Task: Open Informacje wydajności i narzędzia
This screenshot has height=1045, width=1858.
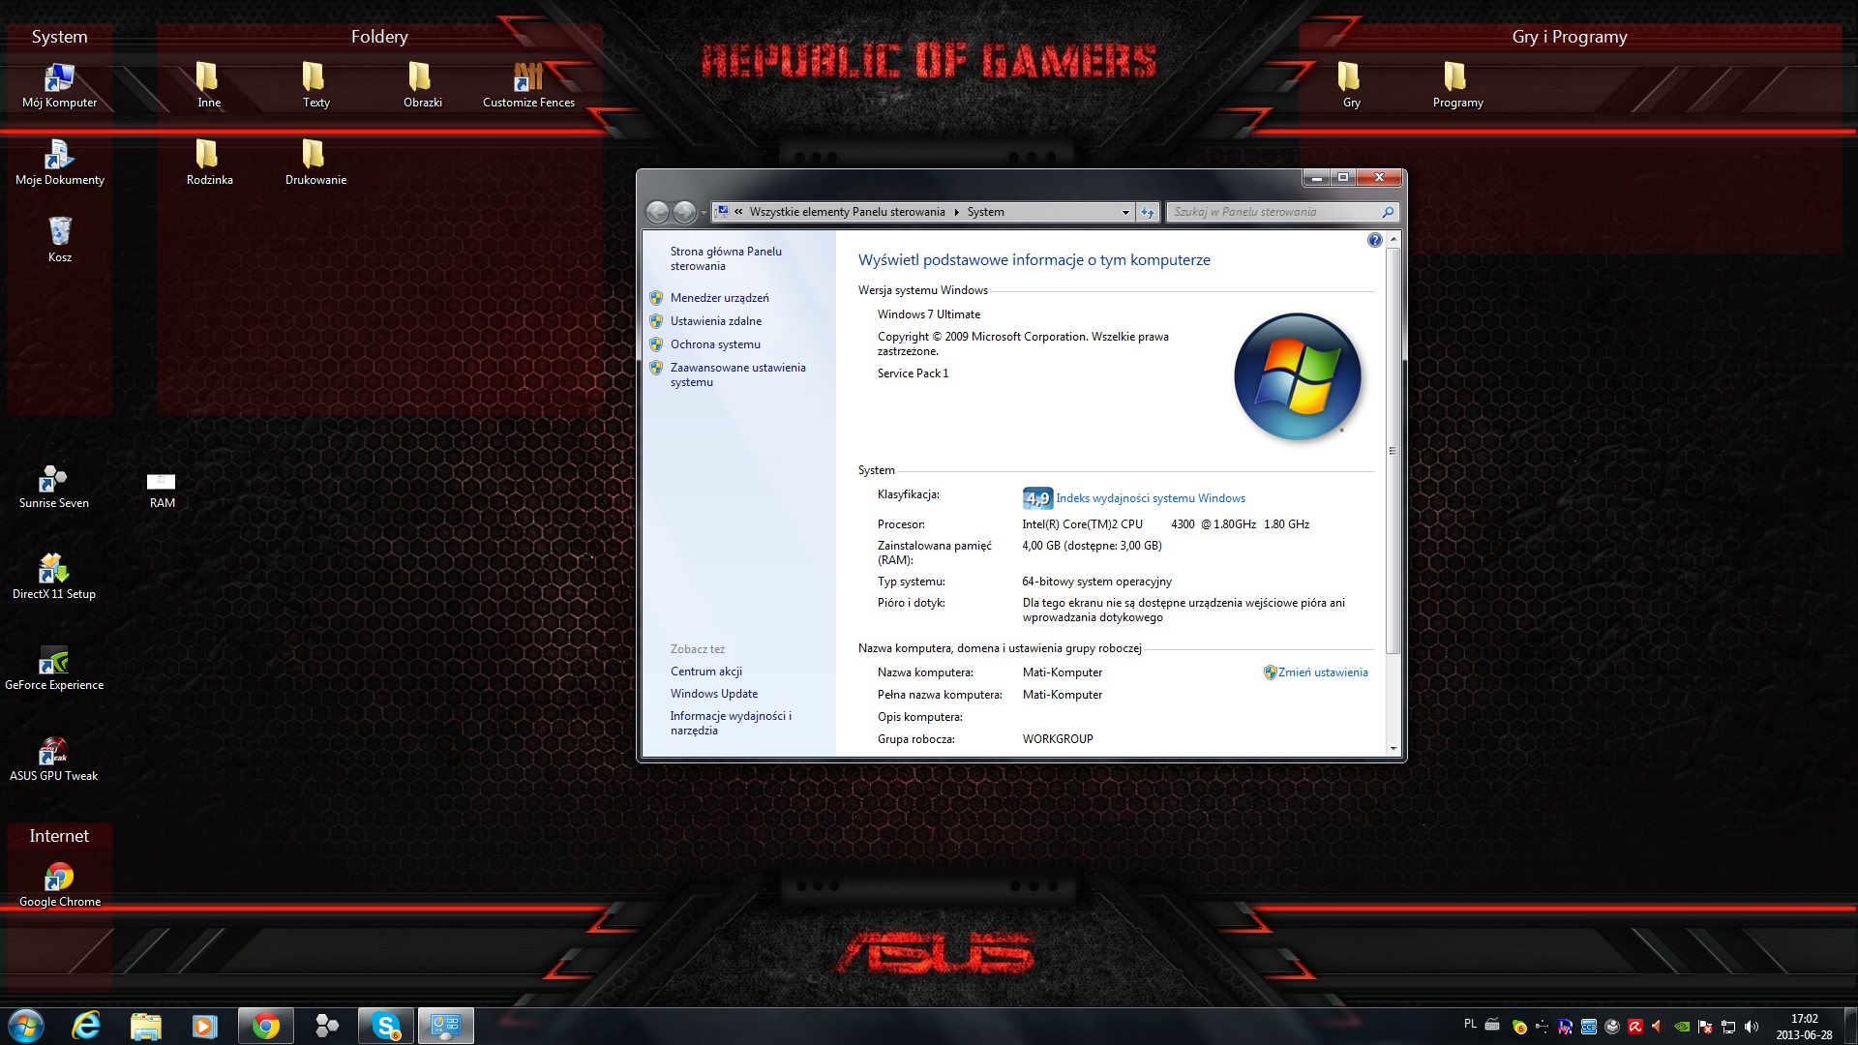Action: pyautogui.click(x=731, y=723)
